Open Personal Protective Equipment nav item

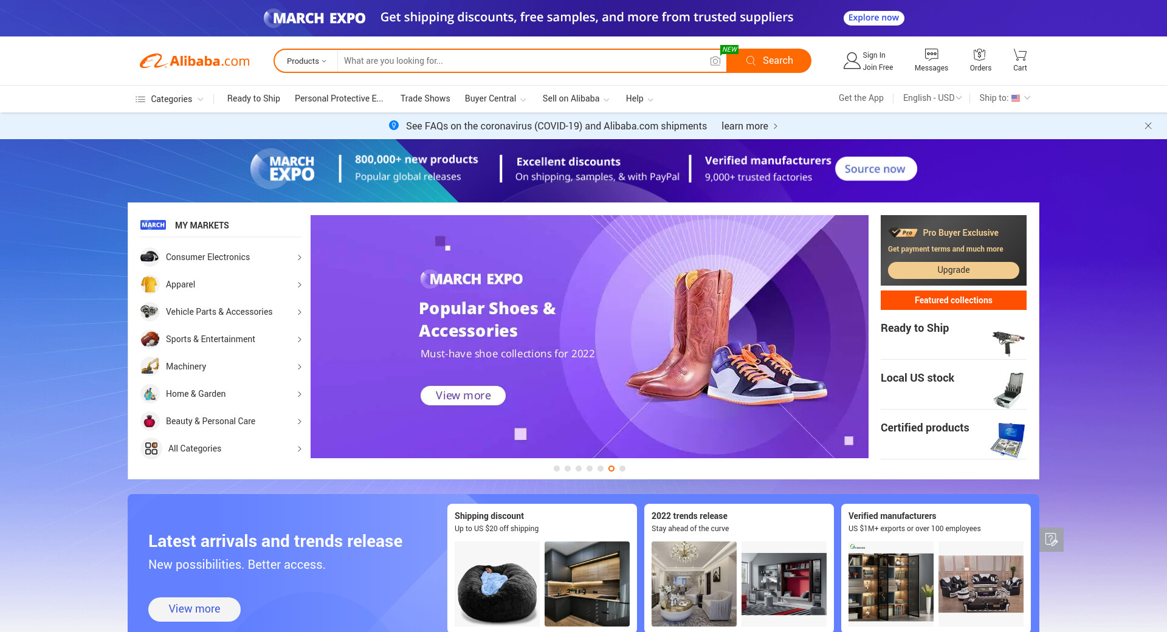click(x=339, y=98)
